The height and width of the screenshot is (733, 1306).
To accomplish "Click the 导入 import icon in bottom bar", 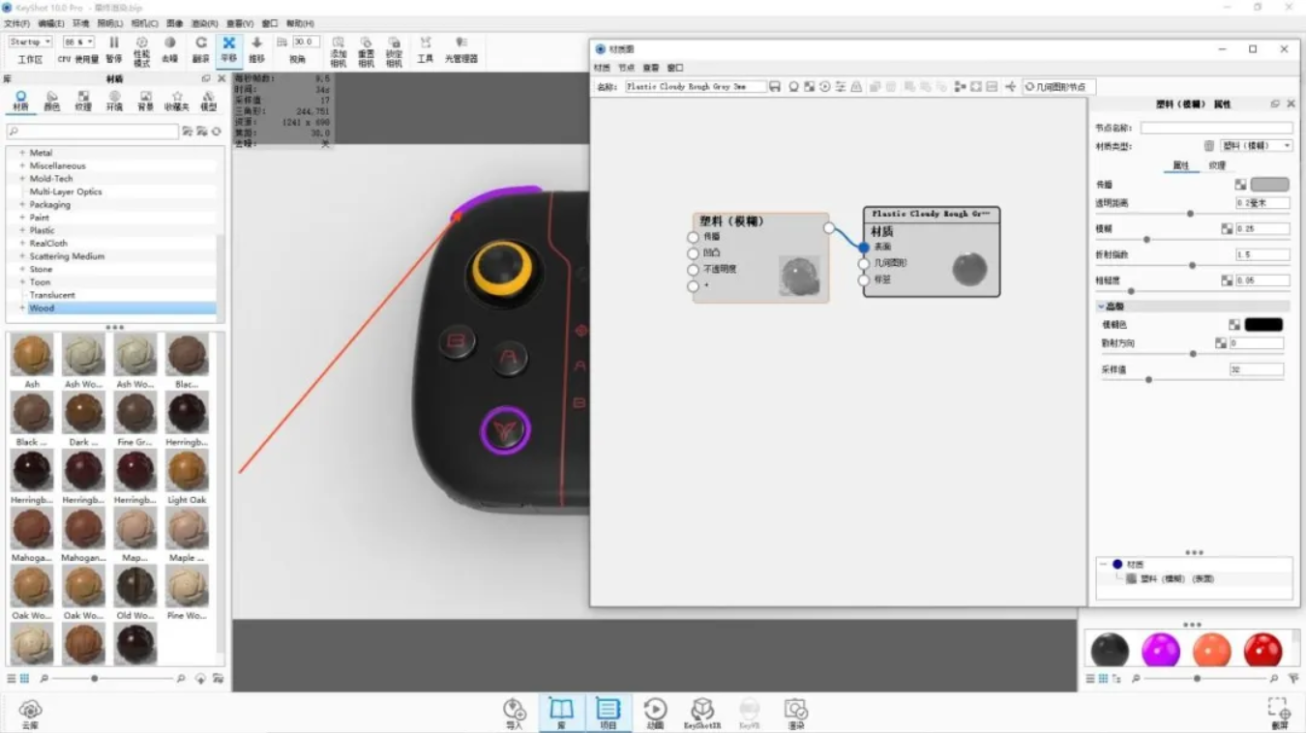I will click(x=514, y=714).
